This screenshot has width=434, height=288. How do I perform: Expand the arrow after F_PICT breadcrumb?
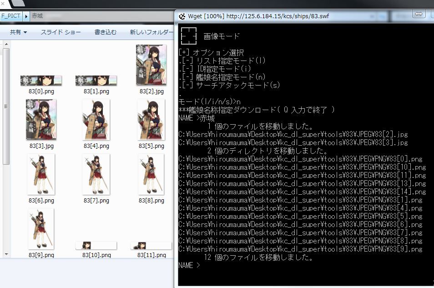[x=26, y=16]
